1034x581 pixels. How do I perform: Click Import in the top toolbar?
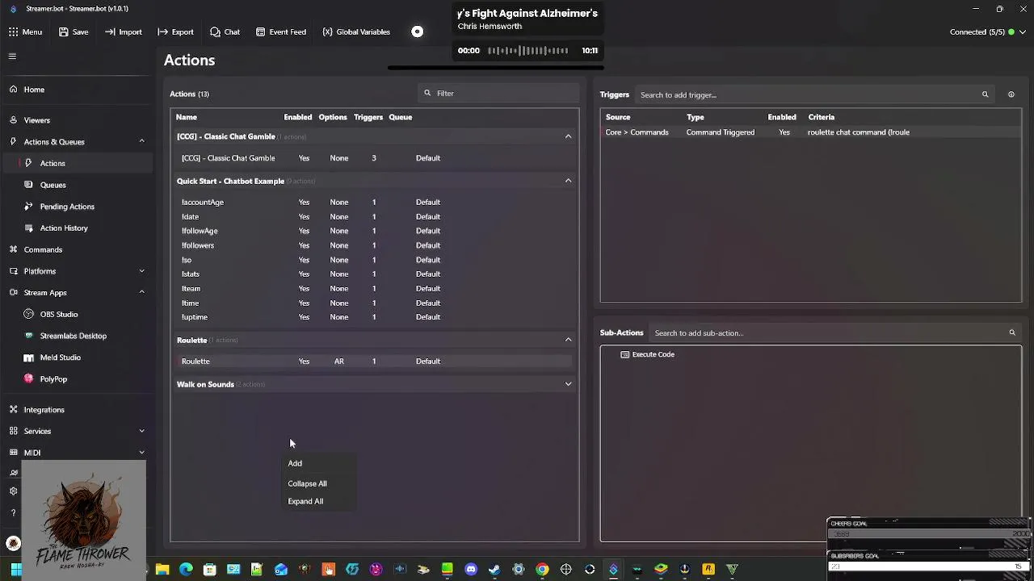click(x=123, y=31)
